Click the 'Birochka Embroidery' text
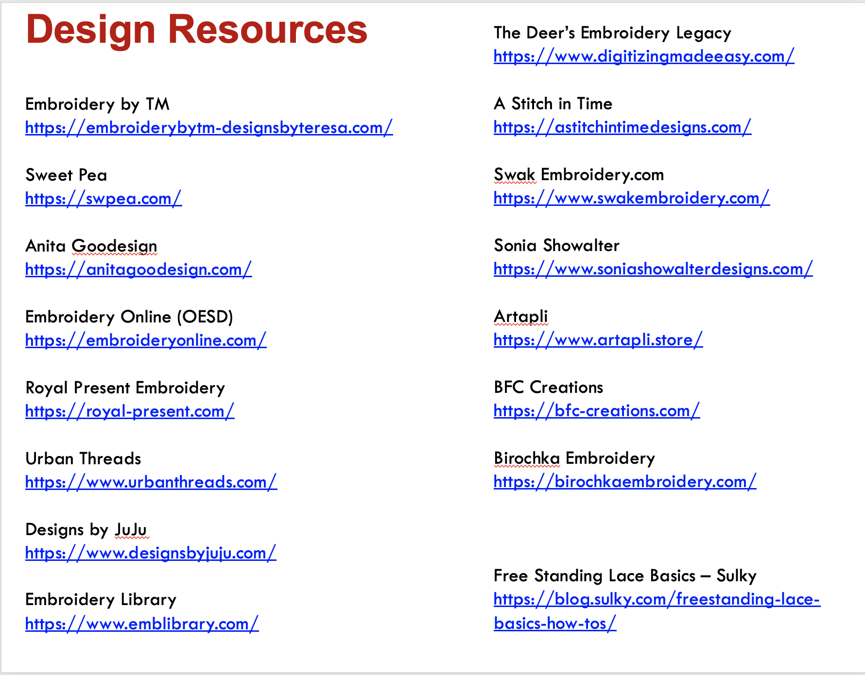Screen dimensions: 865x675 574,458
